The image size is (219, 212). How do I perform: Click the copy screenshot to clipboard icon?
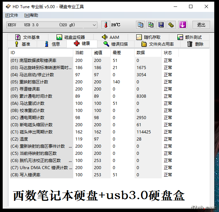[x=151, y=25]
